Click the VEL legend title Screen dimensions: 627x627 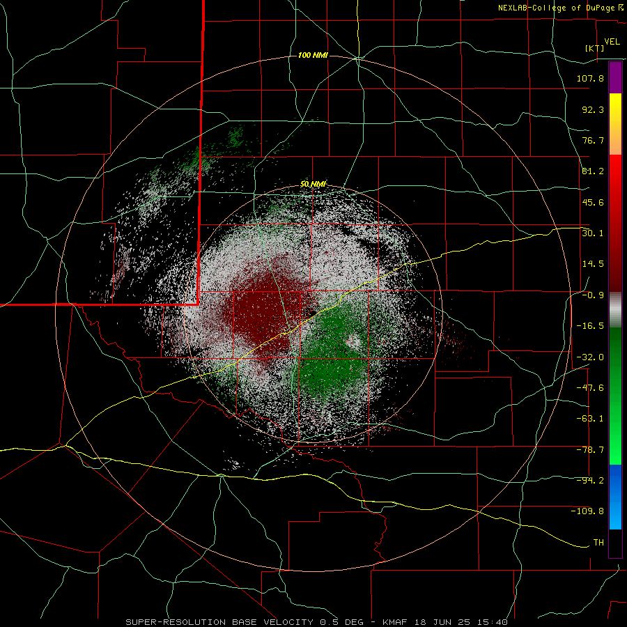point(612,42)
